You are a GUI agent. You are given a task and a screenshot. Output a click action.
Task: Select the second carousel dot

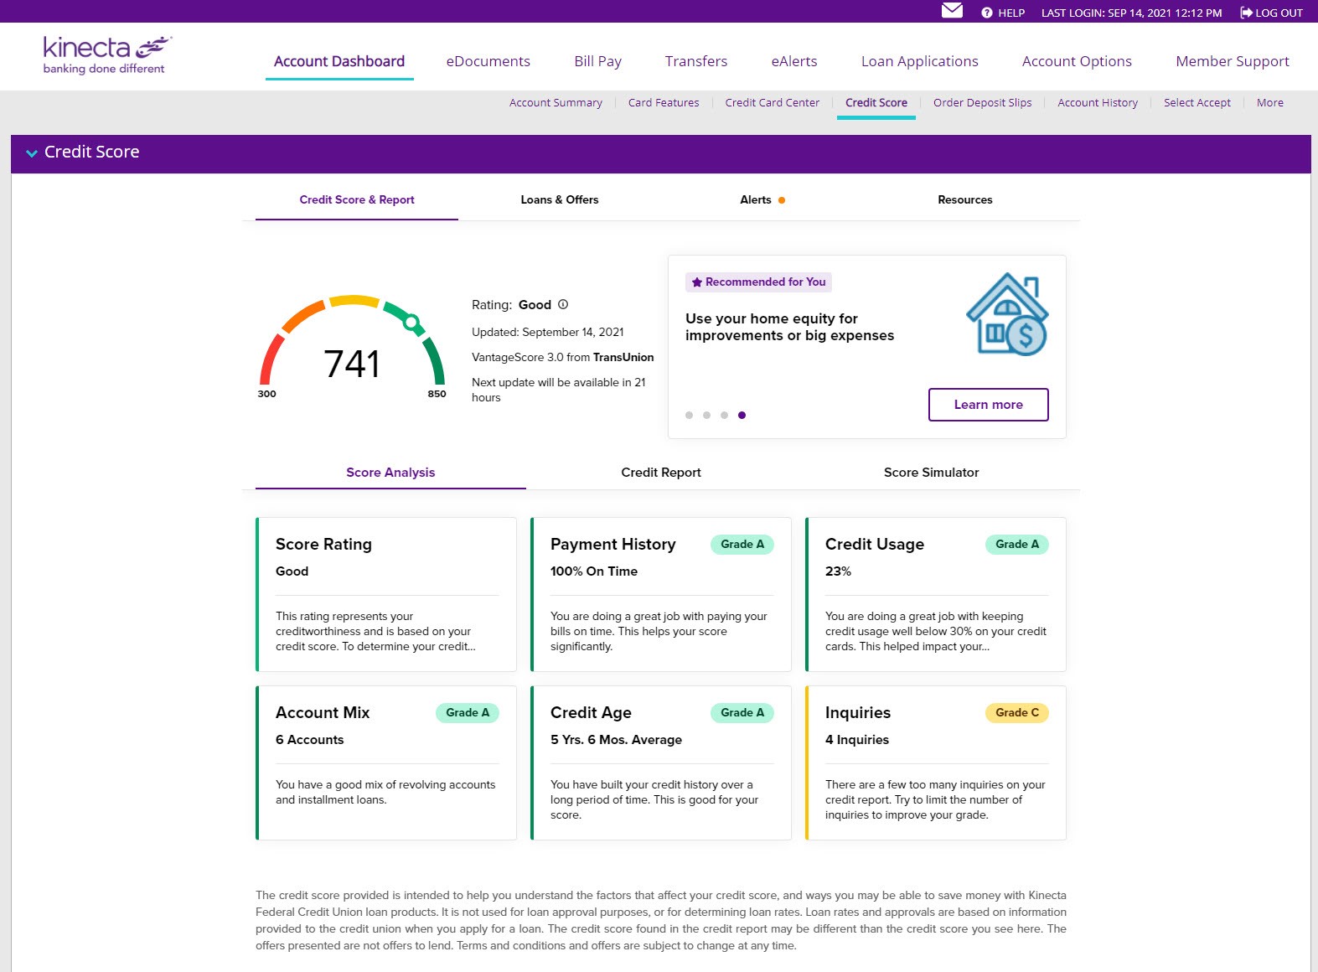706,415
